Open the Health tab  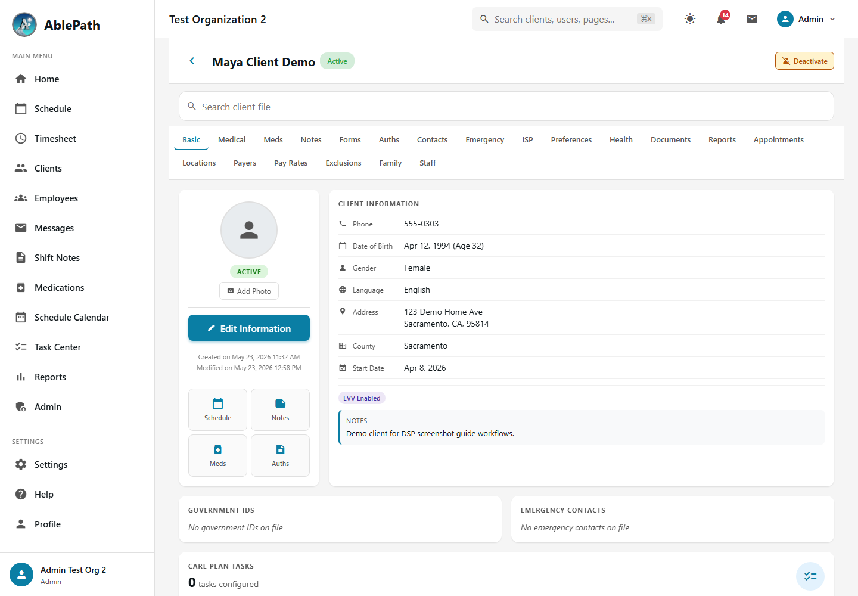[x=621, y=139]
